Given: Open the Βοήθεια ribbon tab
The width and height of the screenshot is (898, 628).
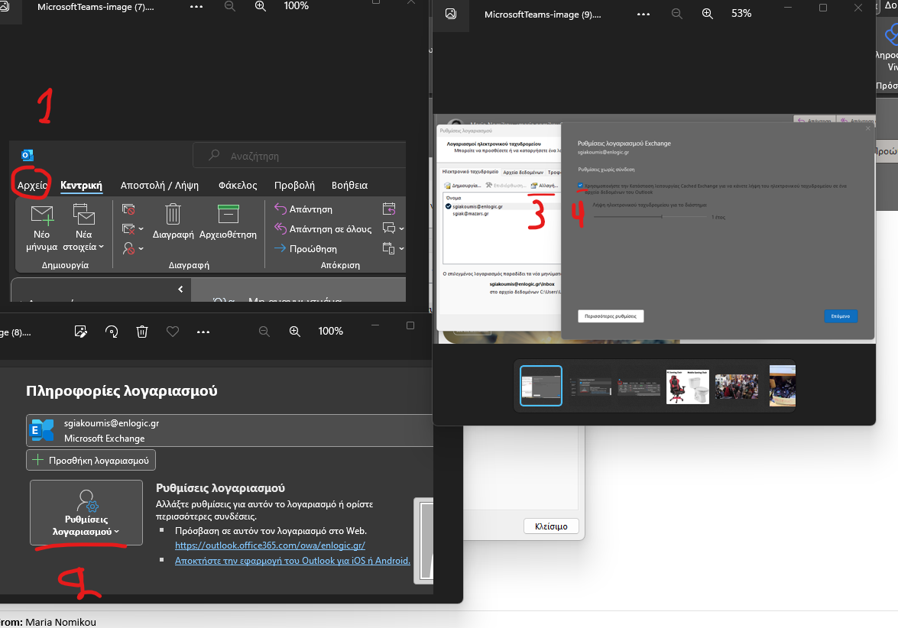Looking at the screenshot, I should pos(349,185).
